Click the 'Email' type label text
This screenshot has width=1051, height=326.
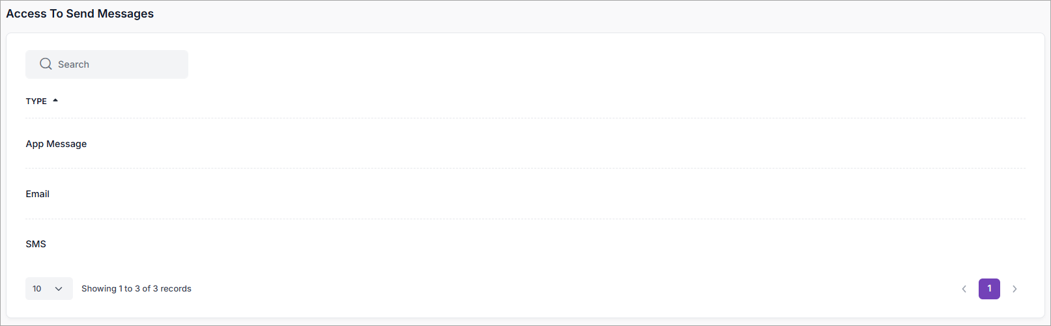tap(38, 194)
